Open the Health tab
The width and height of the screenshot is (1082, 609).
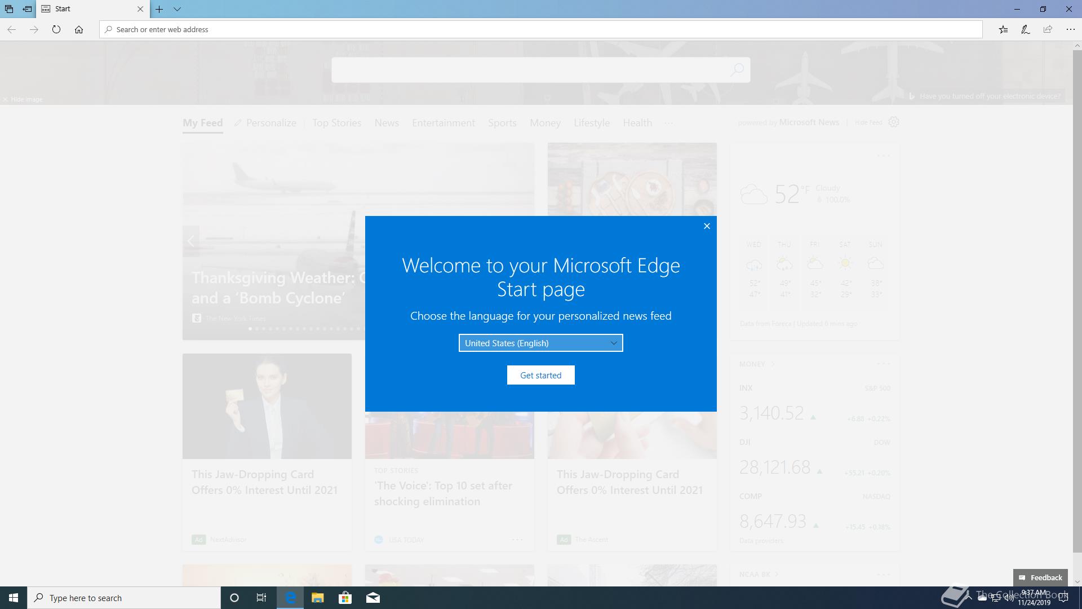coord(637,123)
